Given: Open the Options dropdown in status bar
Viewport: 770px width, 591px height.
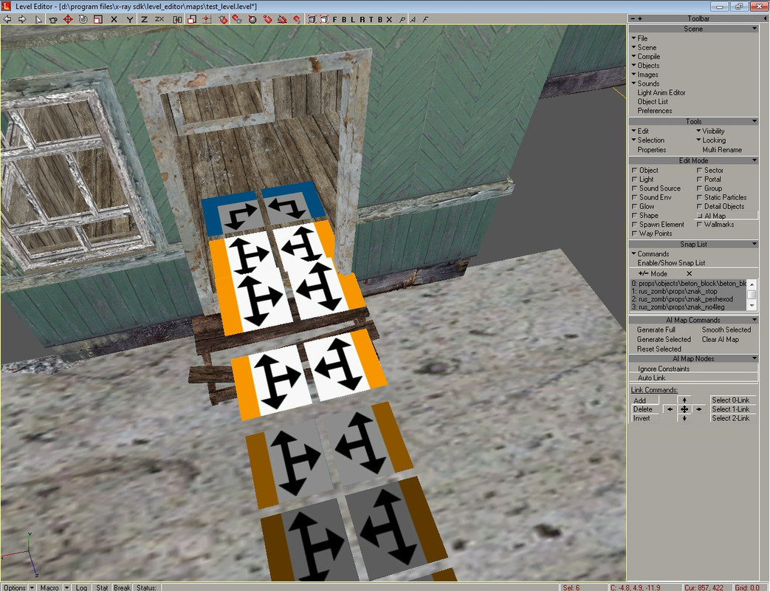Looking at the screenshot, I should click(x=32, y=587).
